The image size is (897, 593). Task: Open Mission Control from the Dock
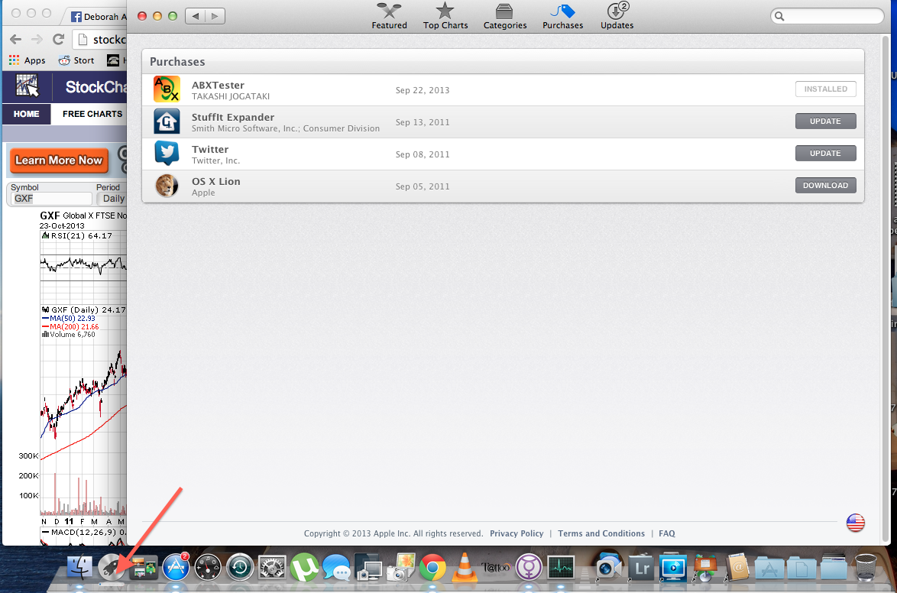pyautogui.click(x=144, y=568)
